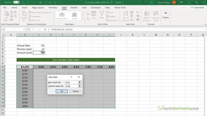Viewport: 207px width, 116px height.
Task: Click the Two Variable Data Table banner
Action: [x=66, y=60]
